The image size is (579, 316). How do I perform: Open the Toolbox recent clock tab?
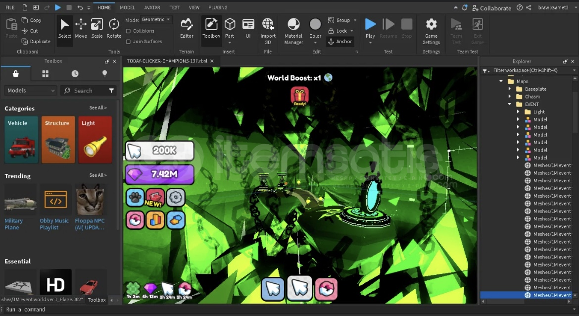pyautogui.click(x=75, y=74)
